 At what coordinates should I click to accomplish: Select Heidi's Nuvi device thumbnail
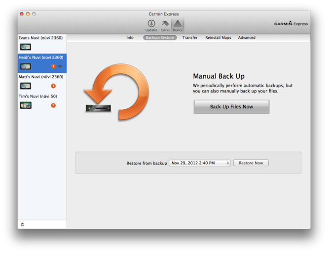click(26, 66)
